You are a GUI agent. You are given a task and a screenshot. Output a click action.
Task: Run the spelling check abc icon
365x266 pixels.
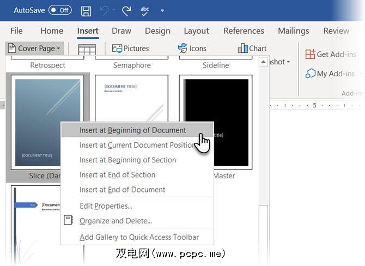144,11
